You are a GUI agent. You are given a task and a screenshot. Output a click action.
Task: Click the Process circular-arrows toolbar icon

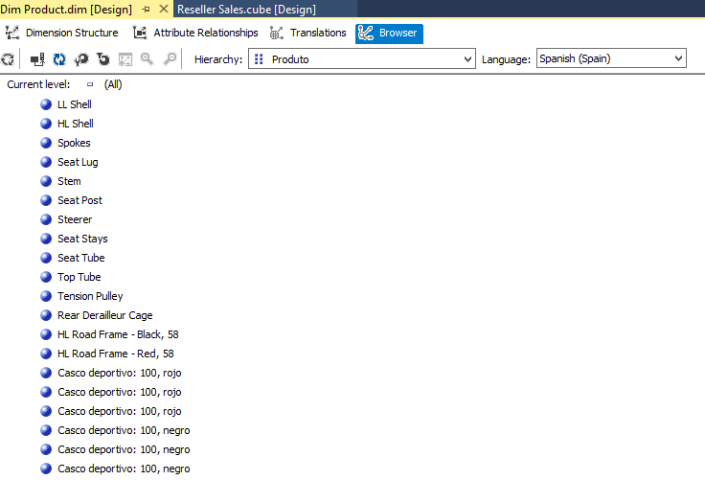pyautogui.click(x=8, y=59)
